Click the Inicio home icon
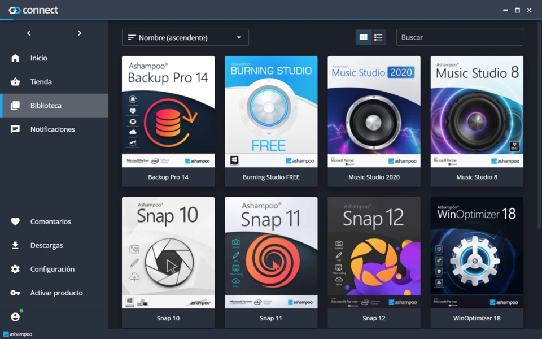 (15, 58)
